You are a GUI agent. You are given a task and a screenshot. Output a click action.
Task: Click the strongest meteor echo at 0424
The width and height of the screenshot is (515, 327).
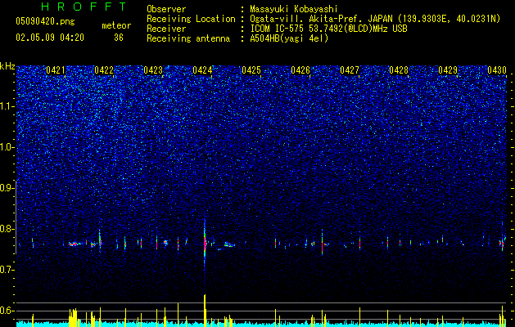tap(205, 244)
